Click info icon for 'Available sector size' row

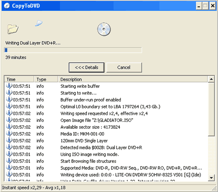click(x=9, y=127)
